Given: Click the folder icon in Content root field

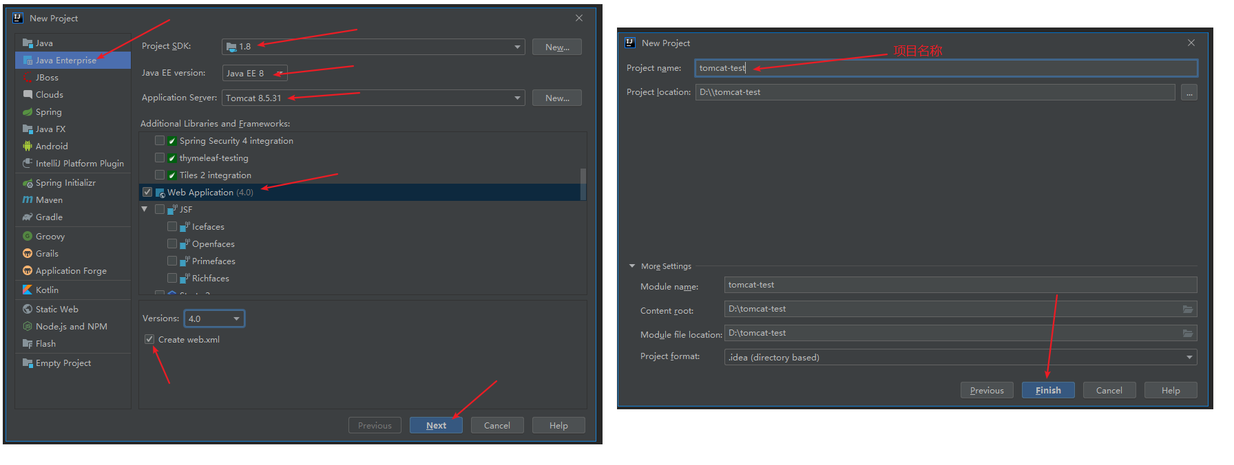Looking at the screenshot, I should click(x=1188, y=310).
